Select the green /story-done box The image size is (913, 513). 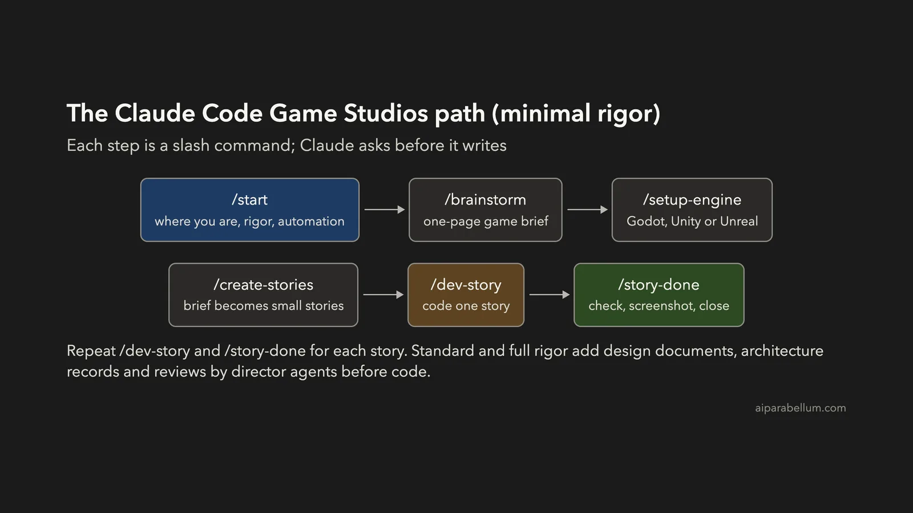tap(659, 295)
